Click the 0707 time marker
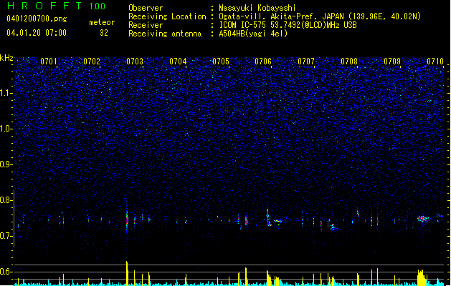Image resolution: width=451 pixels, height=286 pixels. point(306,61)
